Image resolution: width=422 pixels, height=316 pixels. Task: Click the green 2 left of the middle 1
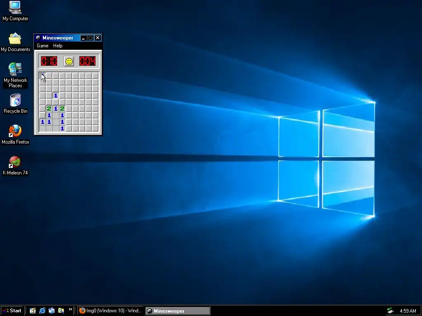49,109
